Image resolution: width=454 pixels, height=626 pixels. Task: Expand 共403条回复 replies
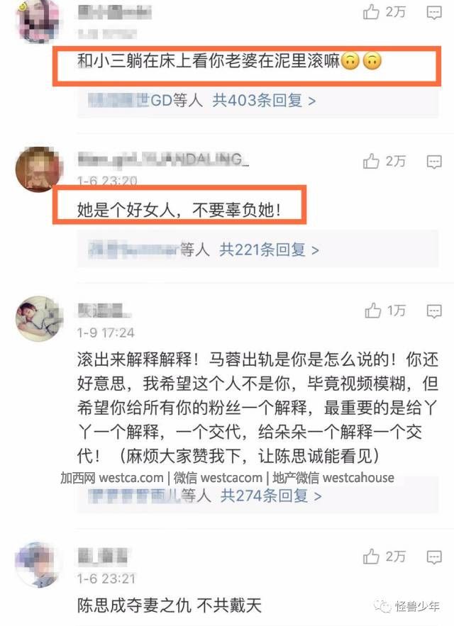[x=264, y=100]
